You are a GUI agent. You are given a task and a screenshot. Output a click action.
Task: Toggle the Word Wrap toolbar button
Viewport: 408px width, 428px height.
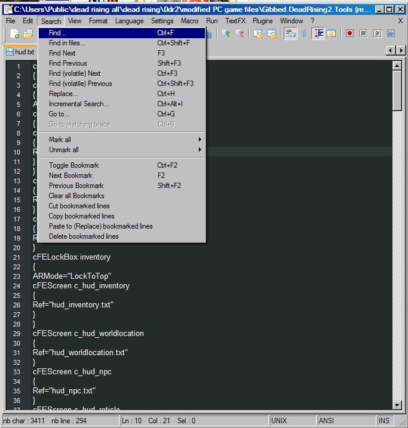point(290,33)
